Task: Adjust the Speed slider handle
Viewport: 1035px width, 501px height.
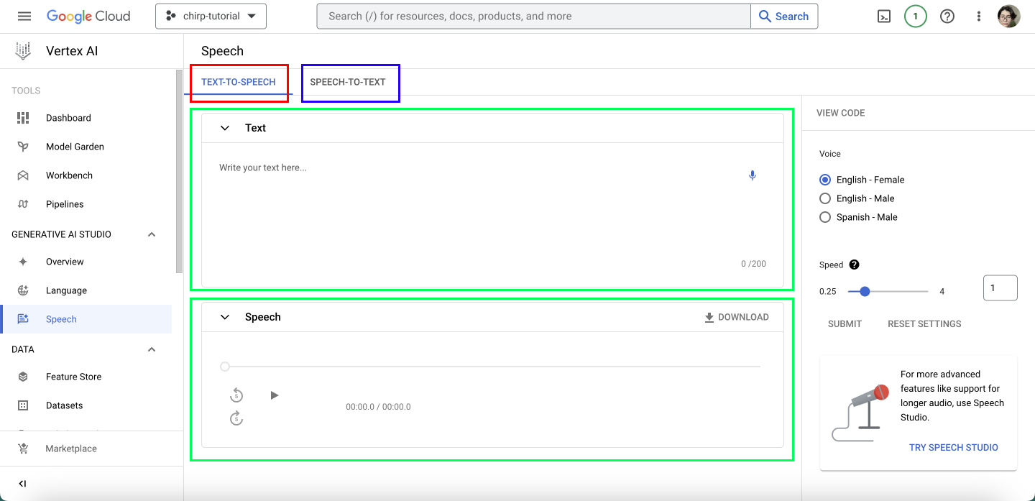Action: [x=865, y=291]
